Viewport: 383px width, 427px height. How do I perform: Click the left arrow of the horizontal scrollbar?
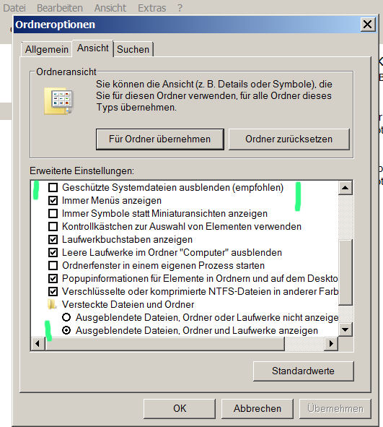click(38, 344)
